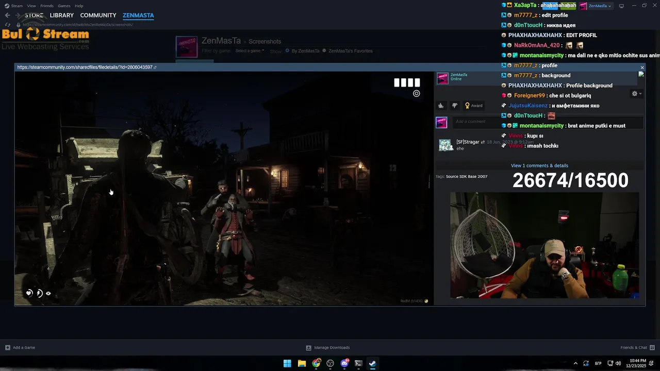Click the Add a Game button

click(x=20, y=347)
